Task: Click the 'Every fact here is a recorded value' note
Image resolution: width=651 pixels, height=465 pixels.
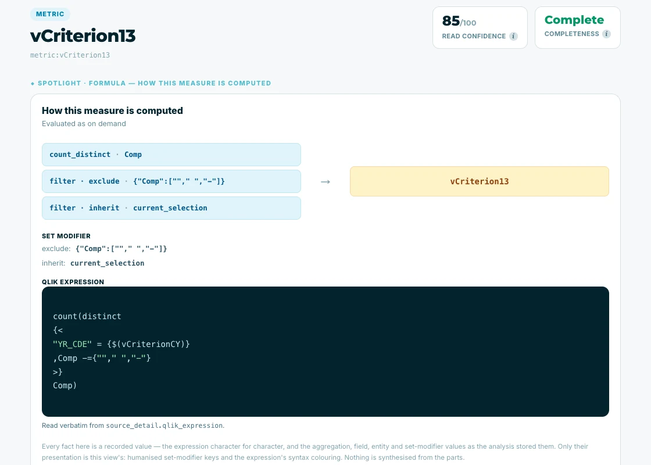Action: point(315,452)
